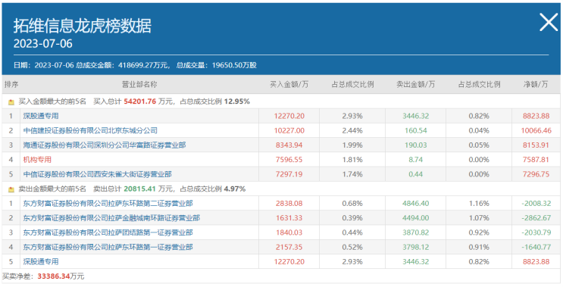
Task: Click net amount 10066.46
Action: click(x=536, y=130)
